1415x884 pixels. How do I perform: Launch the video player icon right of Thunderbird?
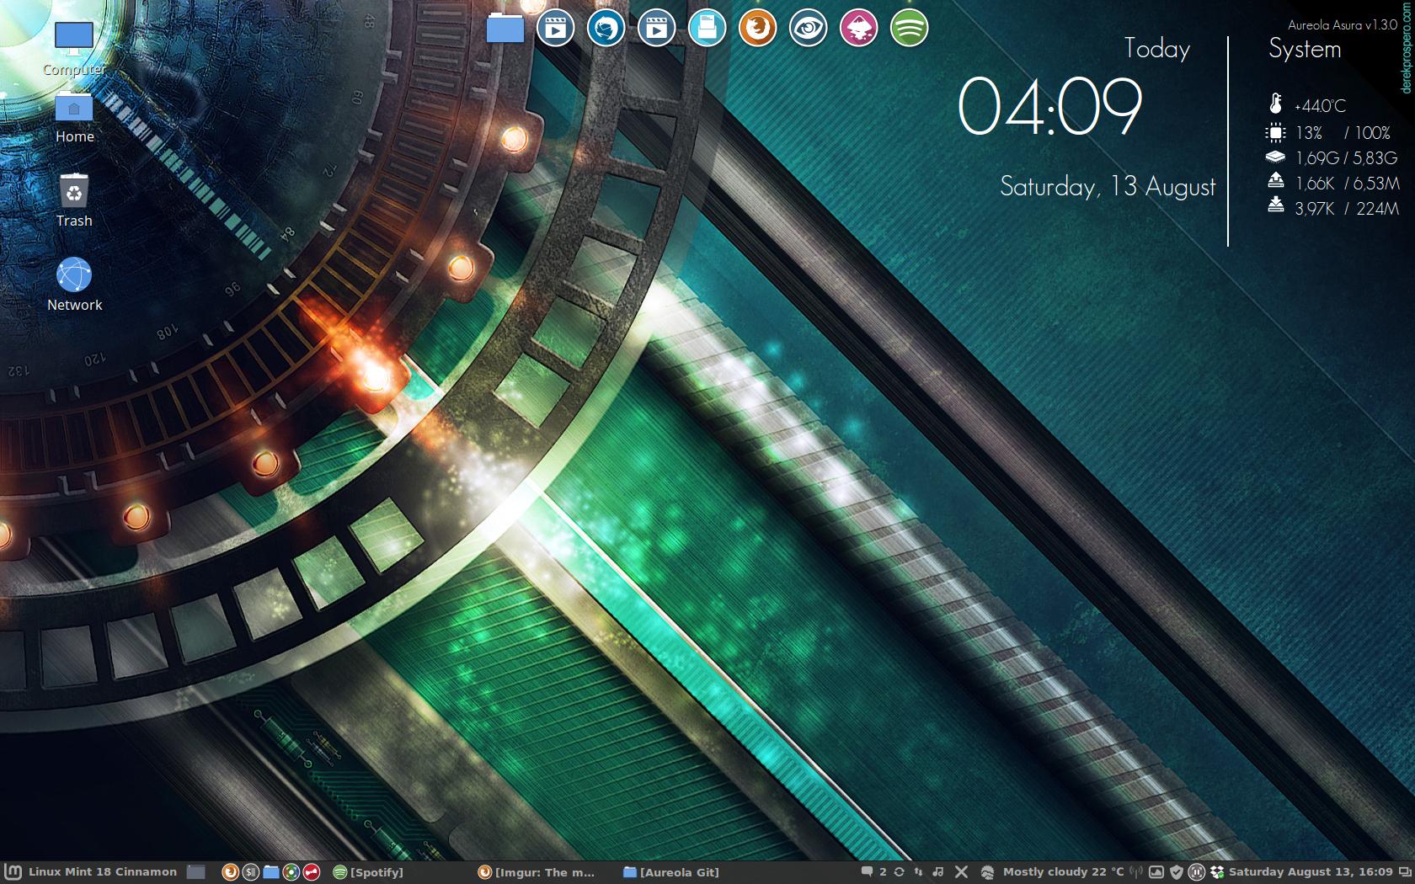657,28
